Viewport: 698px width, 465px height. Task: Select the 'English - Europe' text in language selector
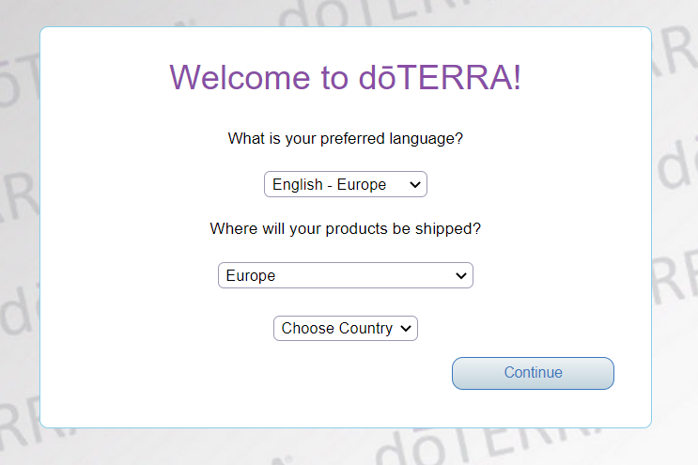point(329,185)
